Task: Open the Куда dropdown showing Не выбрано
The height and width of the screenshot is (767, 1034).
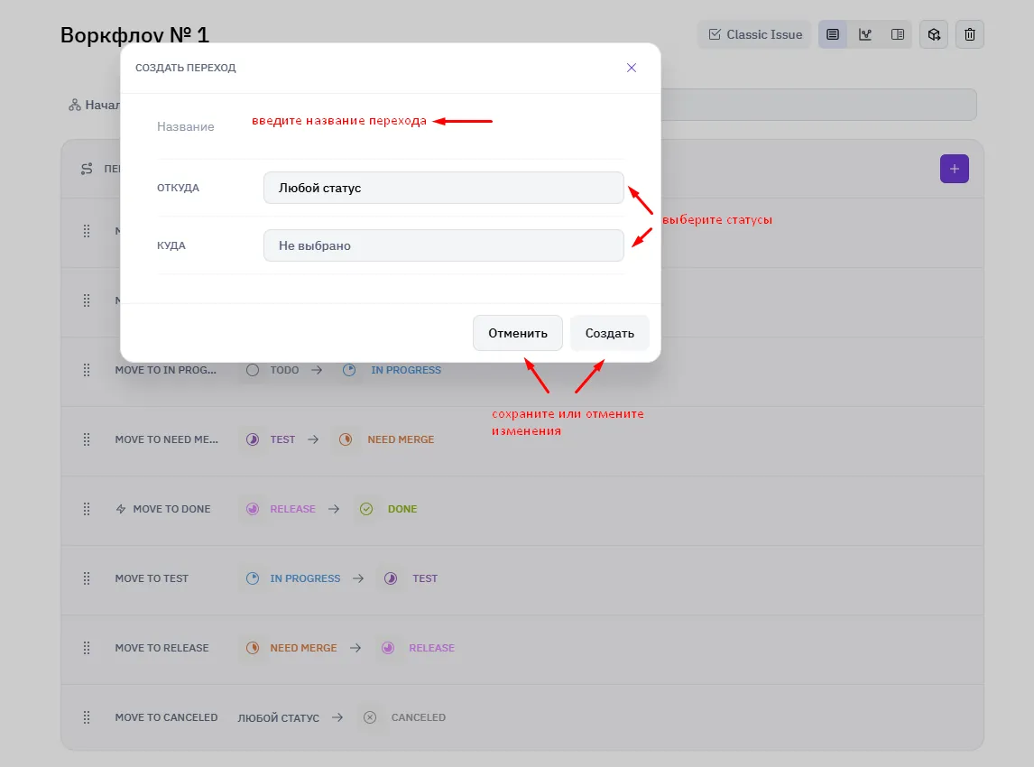Action: click(x=443, y=245)
